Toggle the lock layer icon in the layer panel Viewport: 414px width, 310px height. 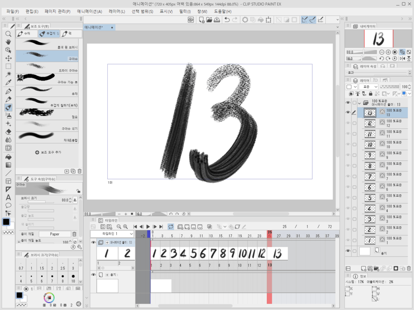(370, 93)
